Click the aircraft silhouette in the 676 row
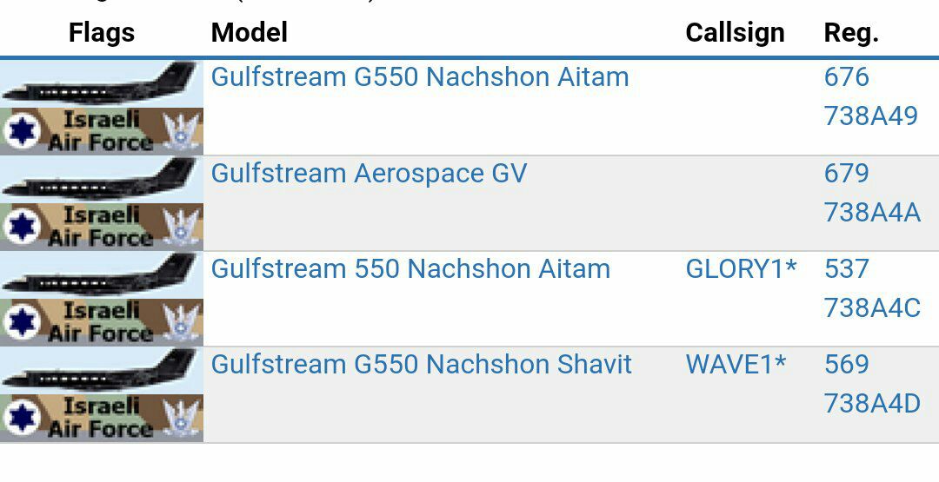Viewport: 939px width, 482px height. point(102,83)
